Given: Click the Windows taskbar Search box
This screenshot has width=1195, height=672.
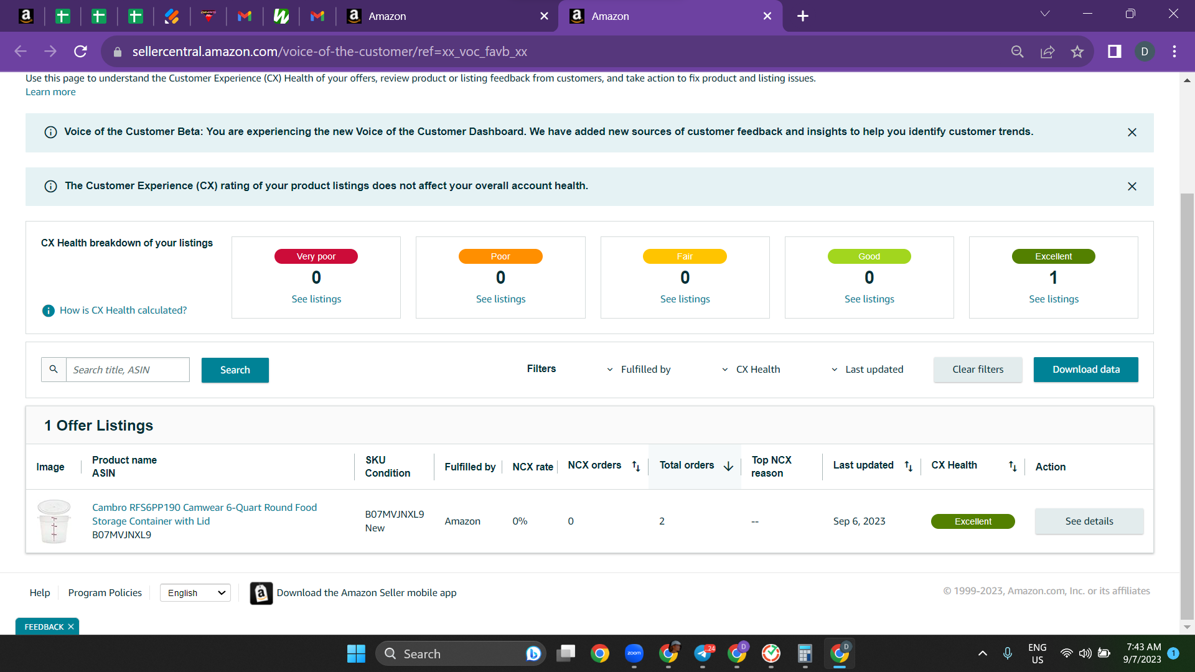Looking at the screenshot, I should click(461, 653).
